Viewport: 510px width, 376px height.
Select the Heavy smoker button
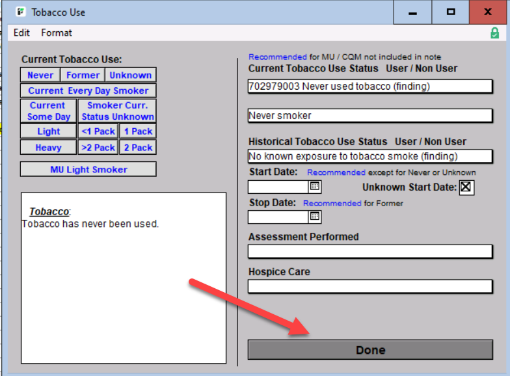tap(48, 148)
